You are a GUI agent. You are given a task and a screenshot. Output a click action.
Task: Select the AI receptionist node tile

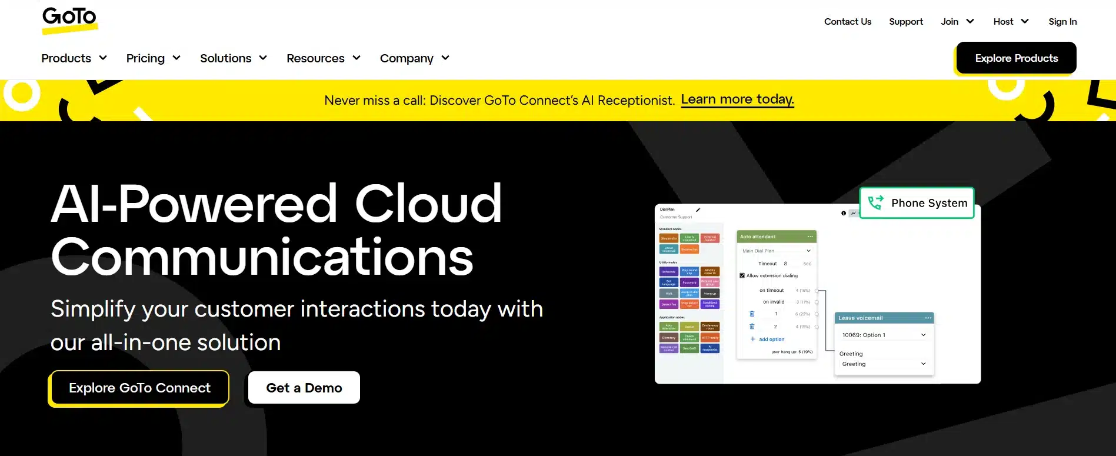point(710,348)
